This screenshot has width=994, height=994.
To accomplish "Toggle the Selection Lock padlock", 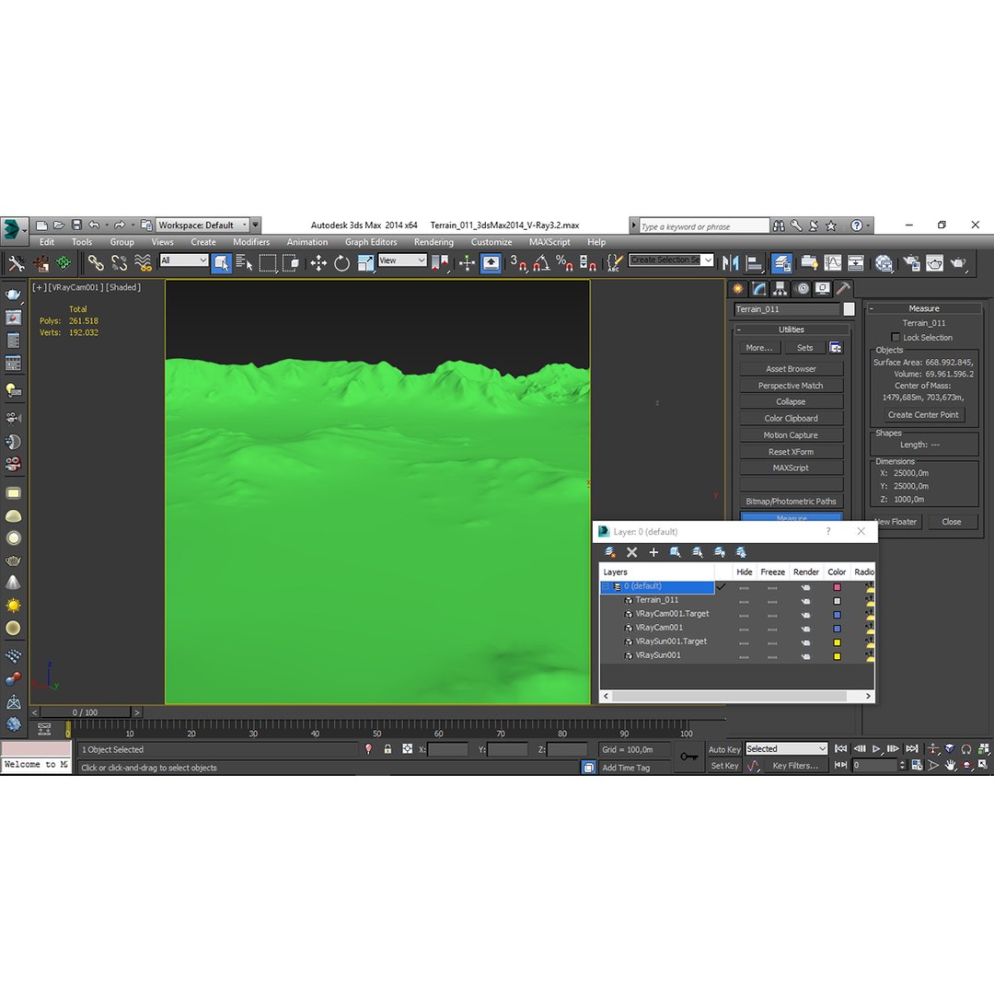I will click(x=387, y=749).
